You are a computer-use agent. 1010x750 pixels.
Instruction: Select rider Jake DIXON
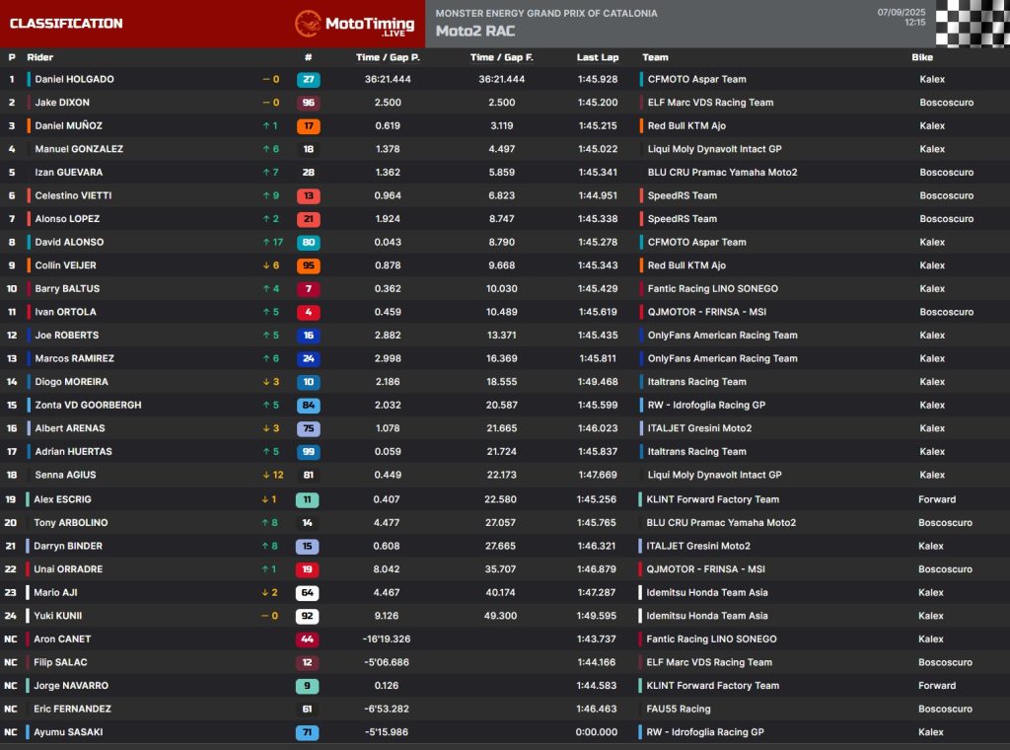tap(62, 103)
